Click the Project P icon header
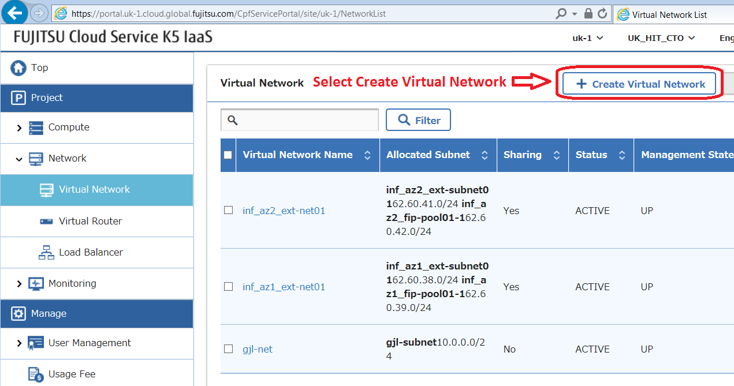734x386 pixels. pos(18,98)
